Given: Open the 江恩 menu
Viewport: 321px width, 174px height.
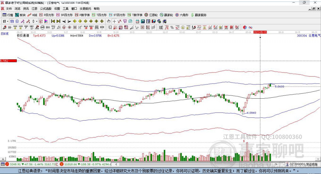Looking at the screenshot, I should 34,9.
